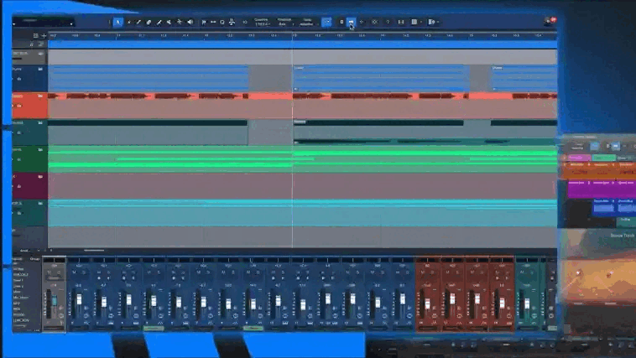This screenshot has height=358, width=636.
Task: Click the IQ quantize icon in the toolbar
Action: pyautogui.click(x=245, y=22)
